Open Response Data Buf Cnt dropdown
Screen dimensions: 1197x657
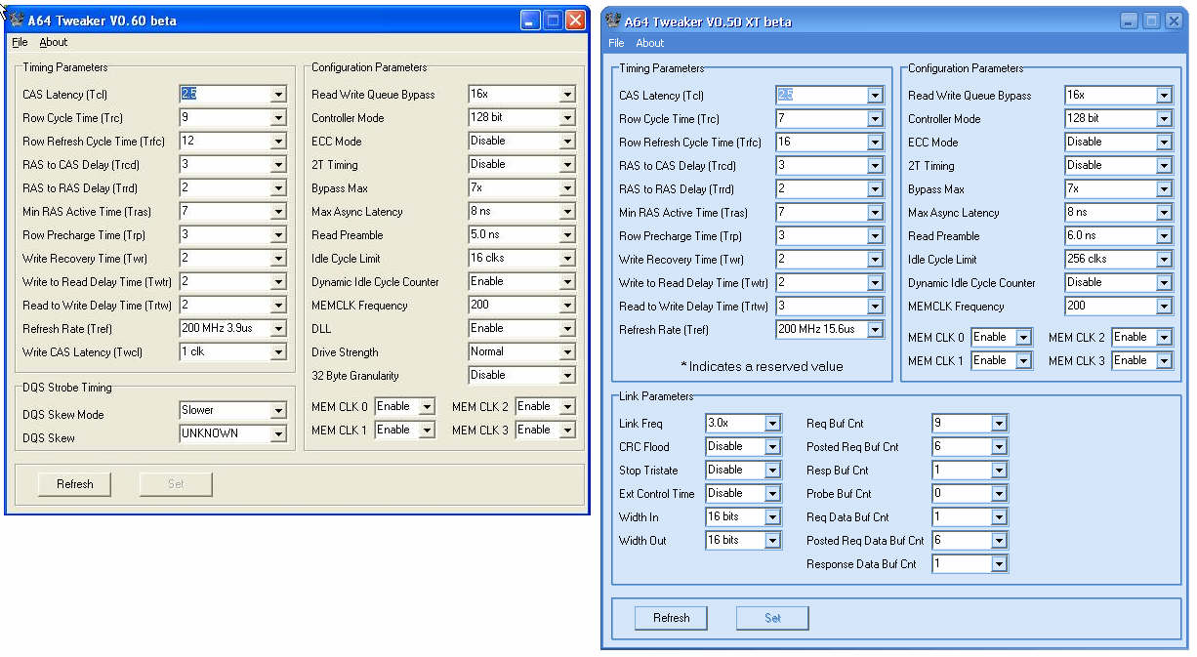pos(999,564)
